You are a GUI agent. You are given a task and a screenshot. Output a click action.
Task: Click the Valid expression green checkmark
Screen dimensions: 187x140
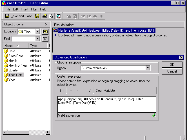tap(153, 115)
